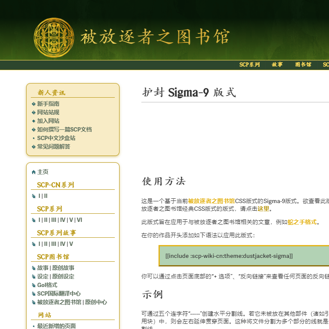Go to the SCP中文沙盒站 sandbox link
This screenshot has width=329, height=329.
click(x=56, y=138)
